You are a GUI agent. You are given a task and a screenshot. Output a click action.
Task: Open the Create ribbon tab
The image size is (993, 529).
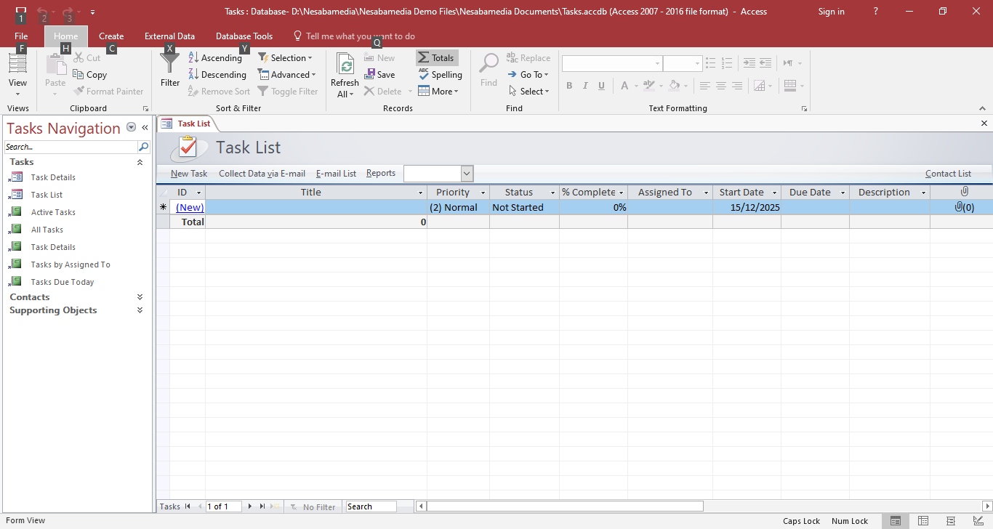pos(111,36)
